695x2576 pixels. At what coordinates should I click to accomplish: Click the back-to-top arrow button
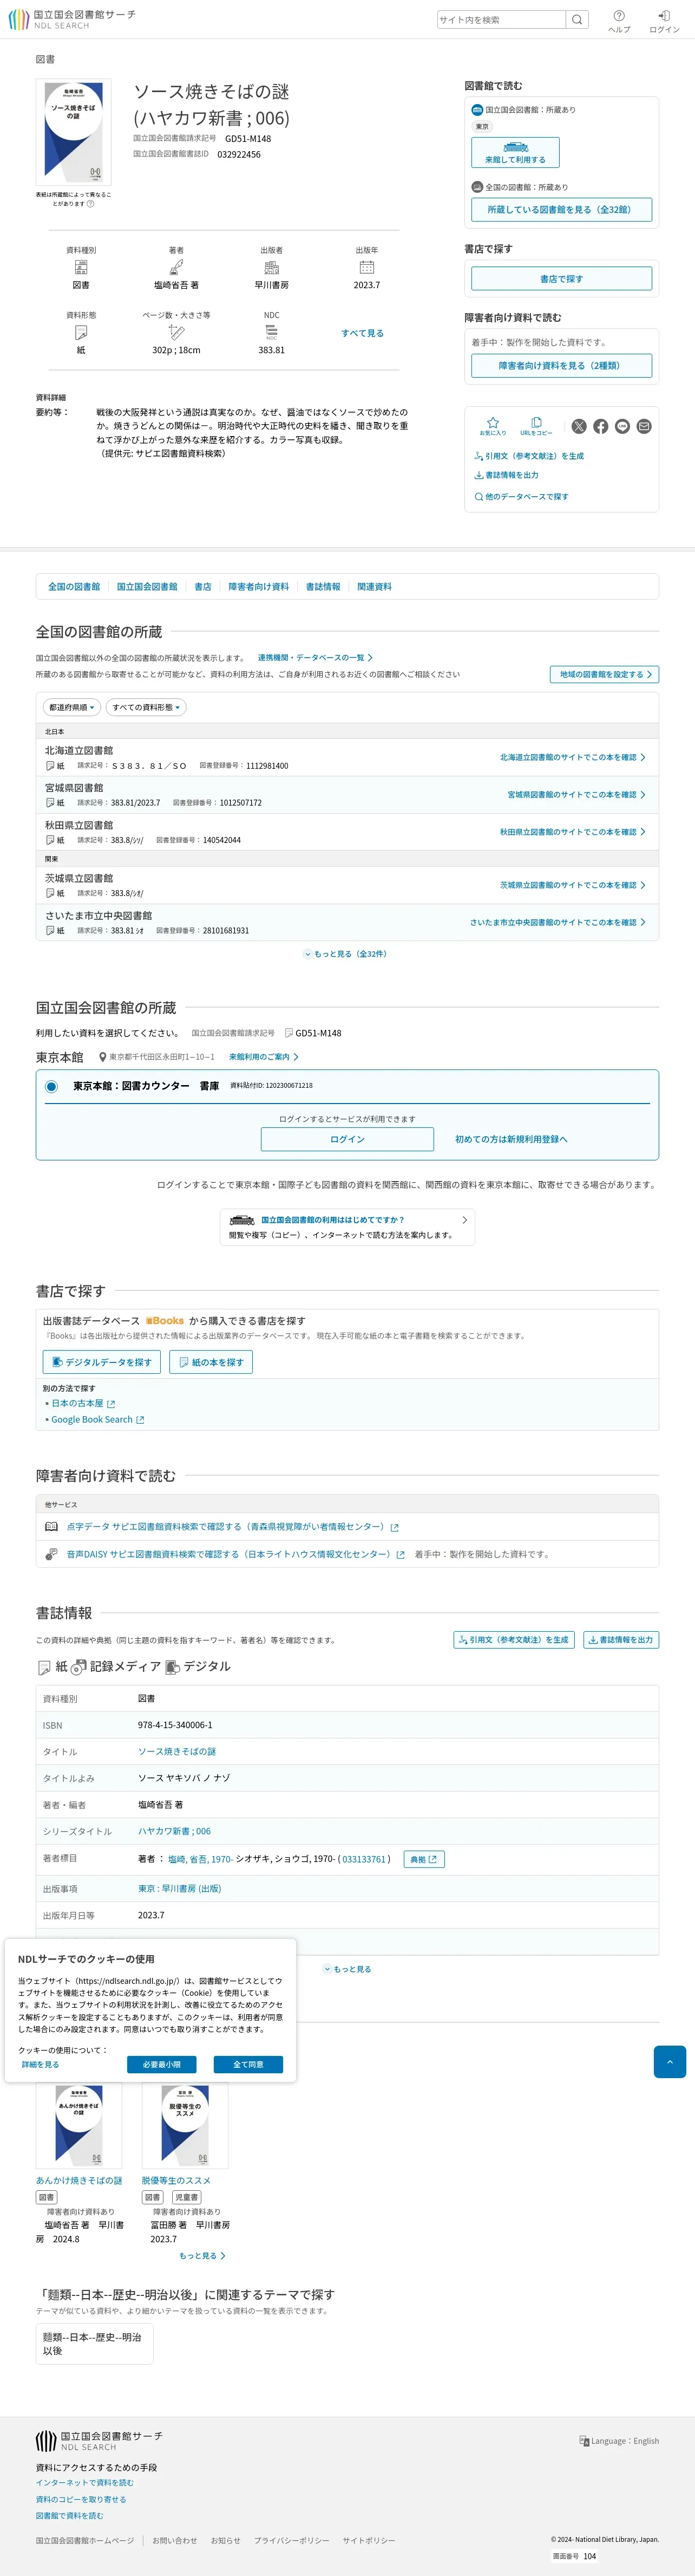point(669,2061)
